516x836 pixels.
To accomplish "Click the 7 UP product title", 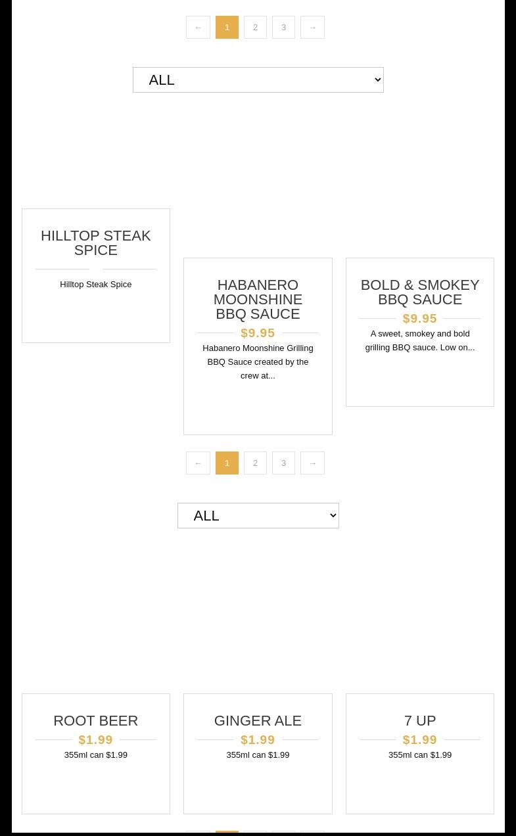I will 419,720.
